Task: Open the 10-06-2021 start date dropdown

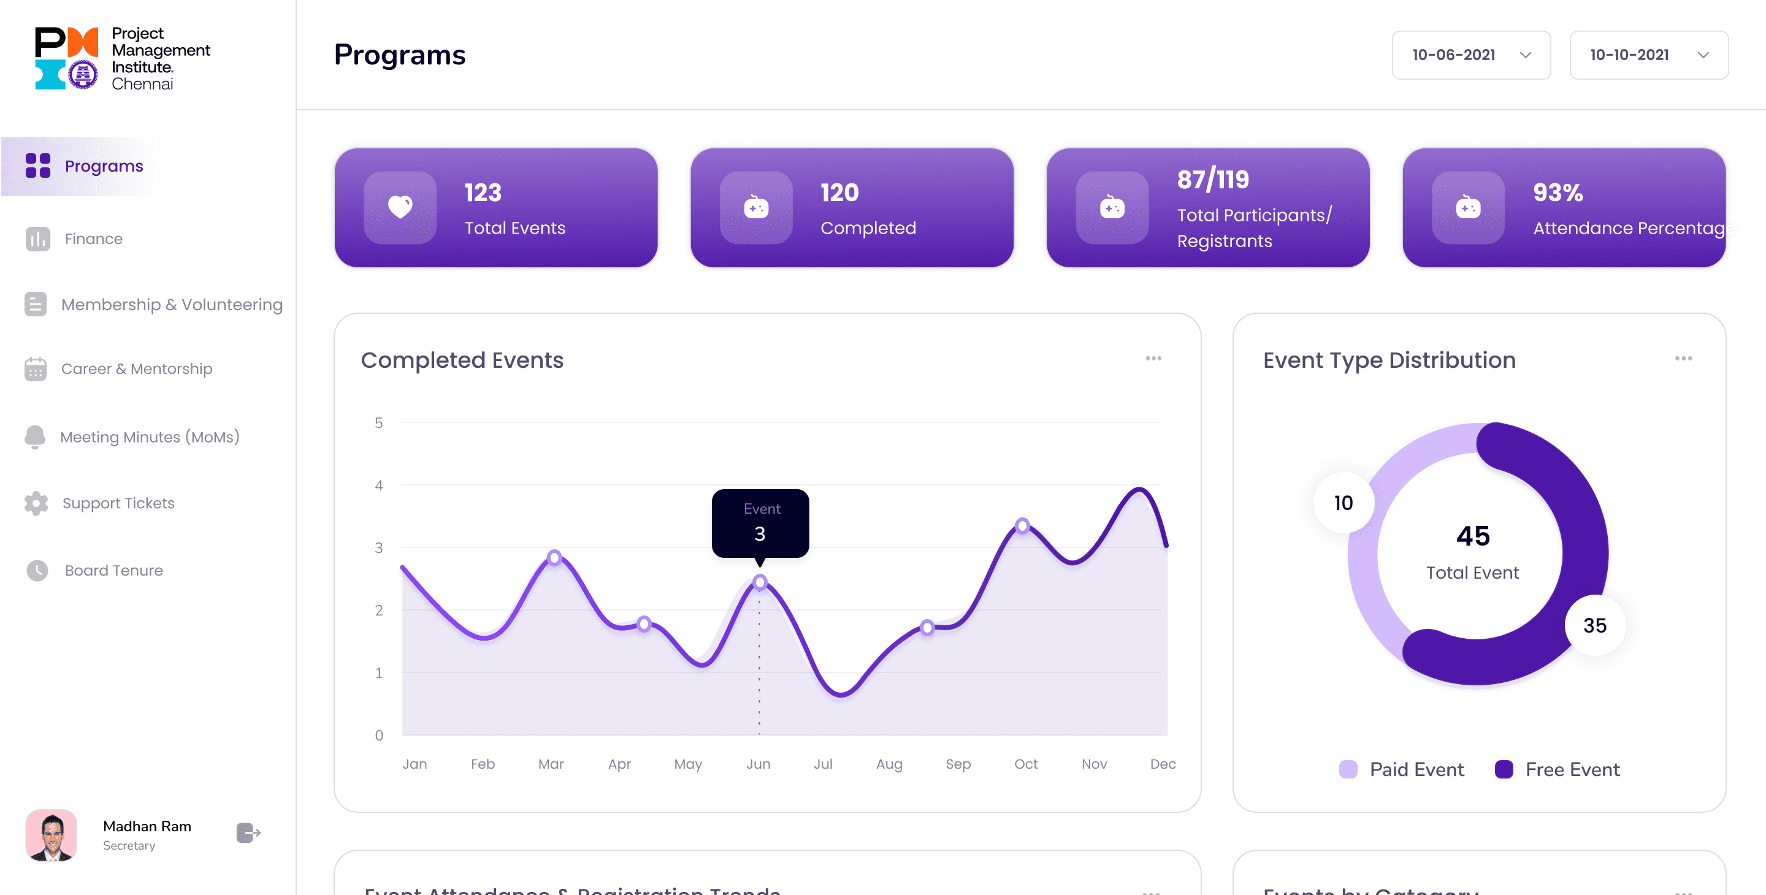Action: (x=1470, y=55)
